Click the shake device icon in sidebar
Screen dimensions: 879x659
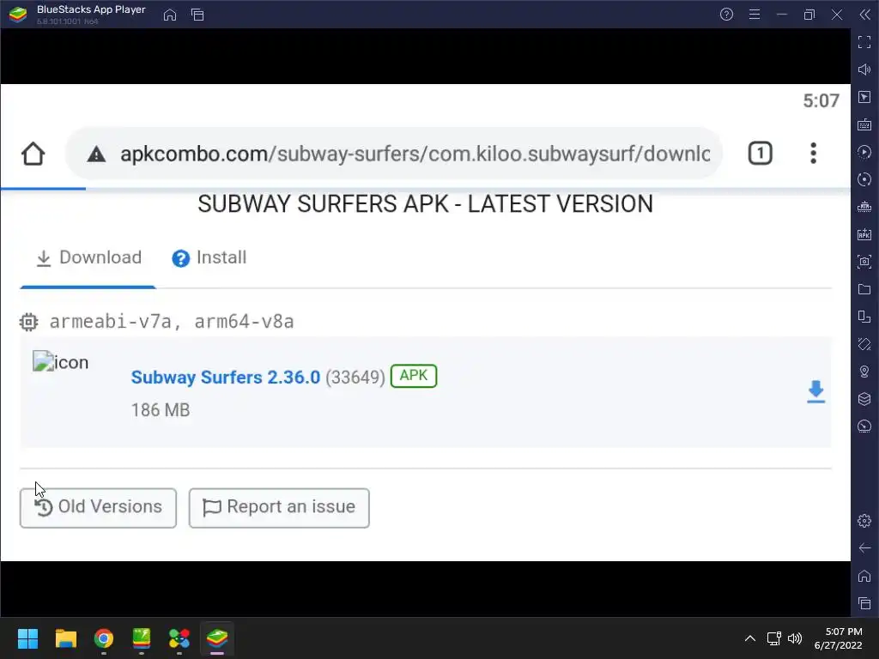(x=864, y=344)
